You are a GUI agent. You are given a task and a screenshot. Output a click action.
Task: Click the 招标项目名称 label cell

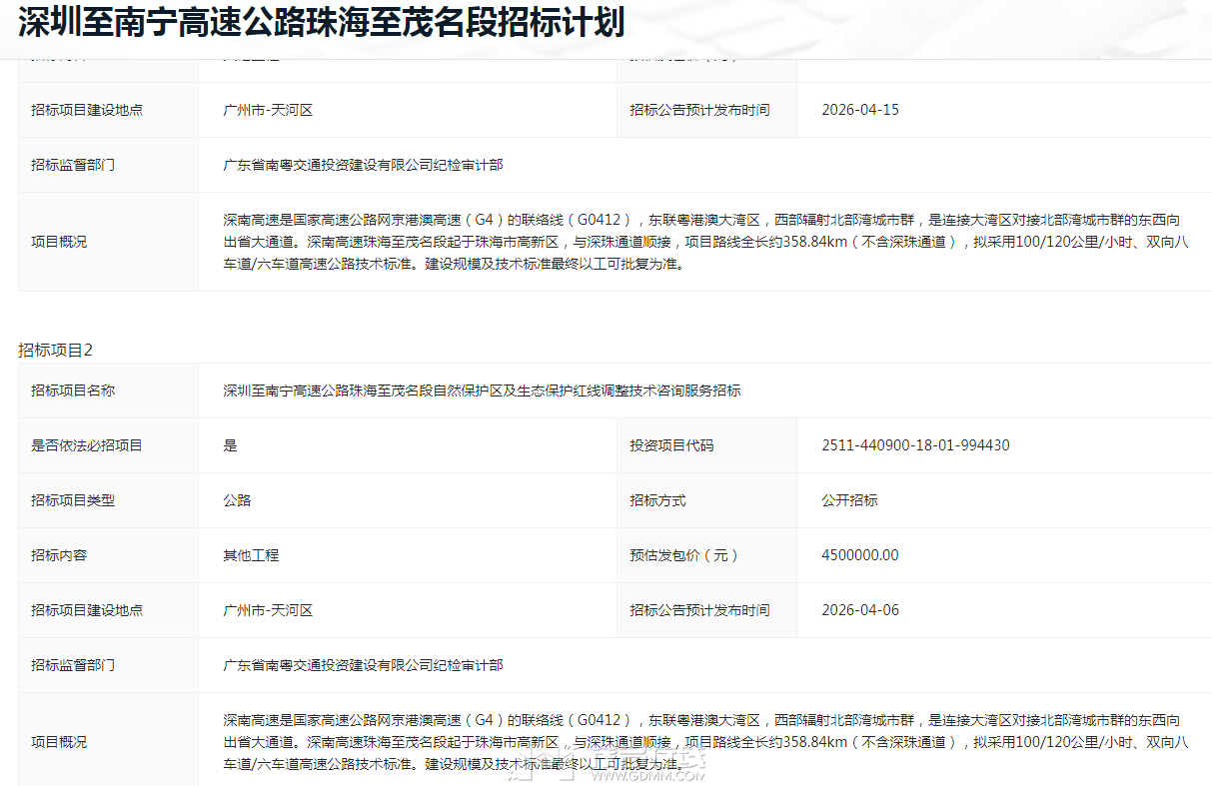click(x=73, y=391)
